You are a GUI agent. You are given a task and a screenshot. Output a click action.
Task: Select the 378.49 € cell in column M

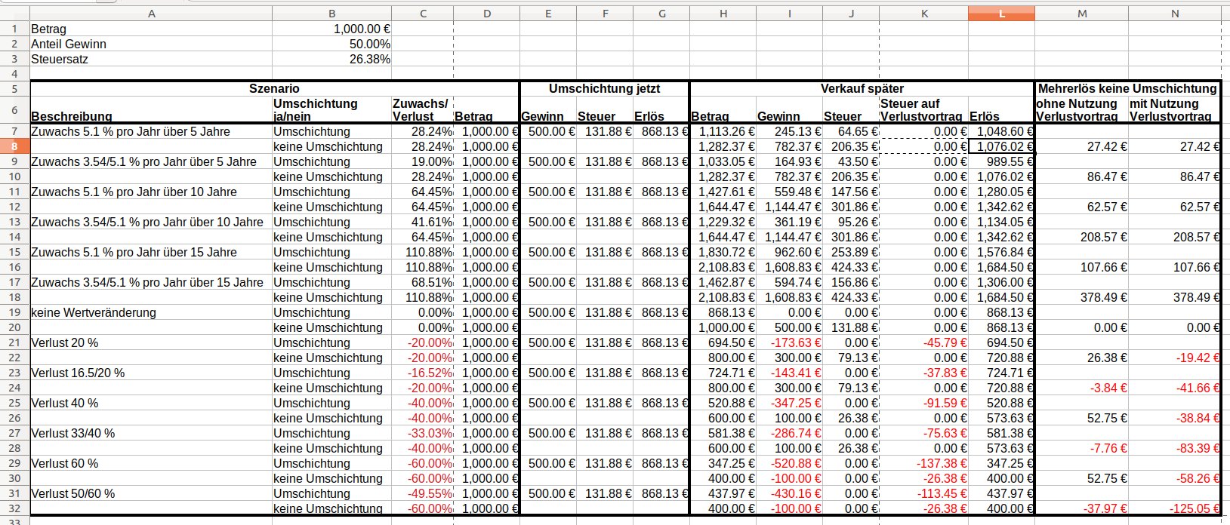point(1081,297)
